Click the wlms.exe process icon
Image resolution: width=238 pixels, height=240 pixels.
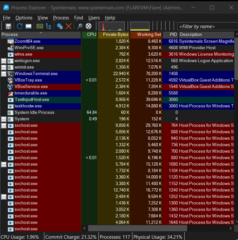tap(11, 54)
